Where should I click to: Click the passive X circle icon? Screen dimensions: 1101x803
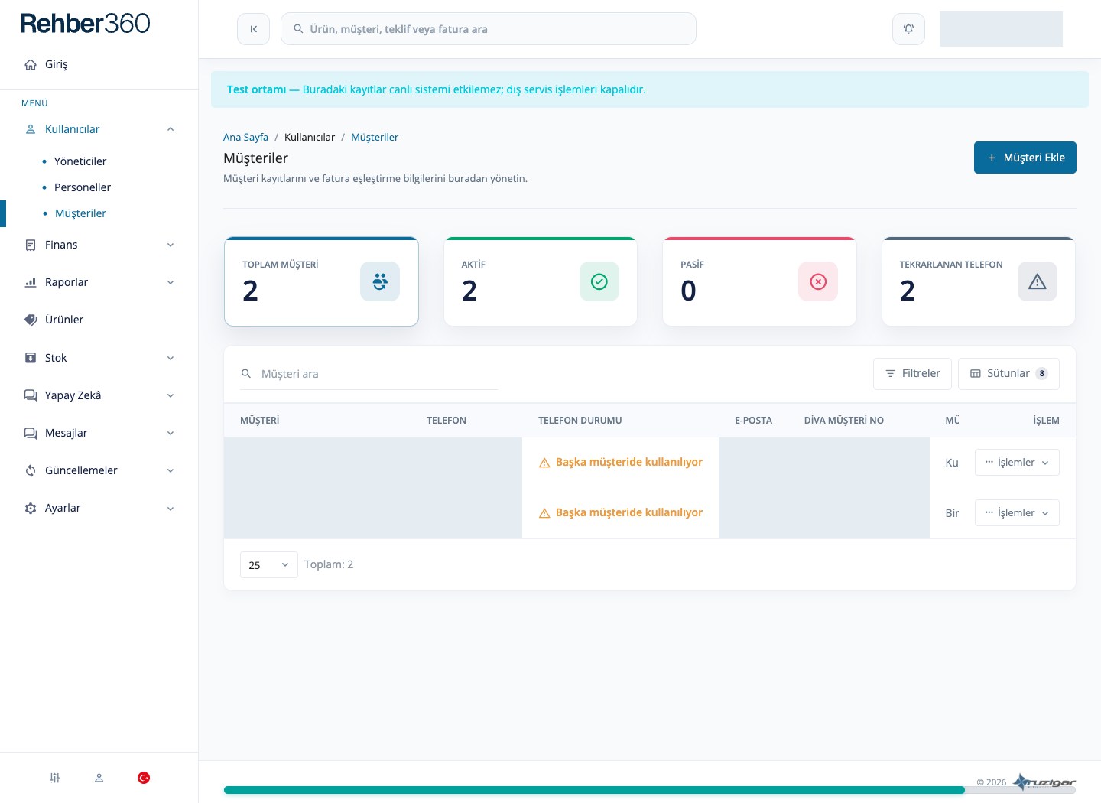[818, 281]
